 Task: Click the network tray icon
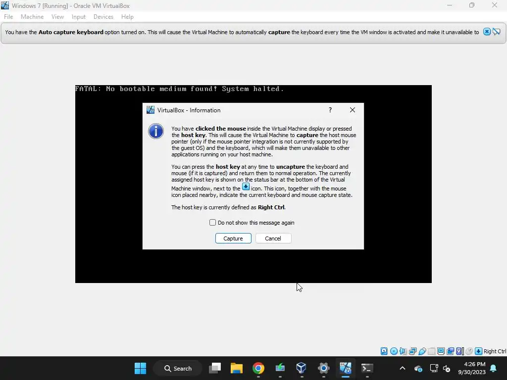(x=434, y=368)
